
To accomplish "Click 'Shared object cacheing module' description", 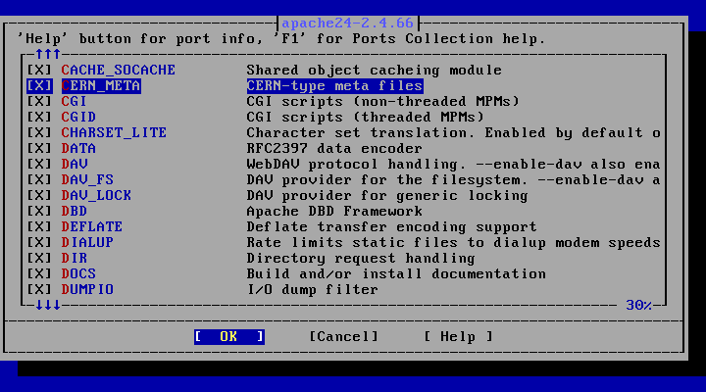I will (375, 71).
